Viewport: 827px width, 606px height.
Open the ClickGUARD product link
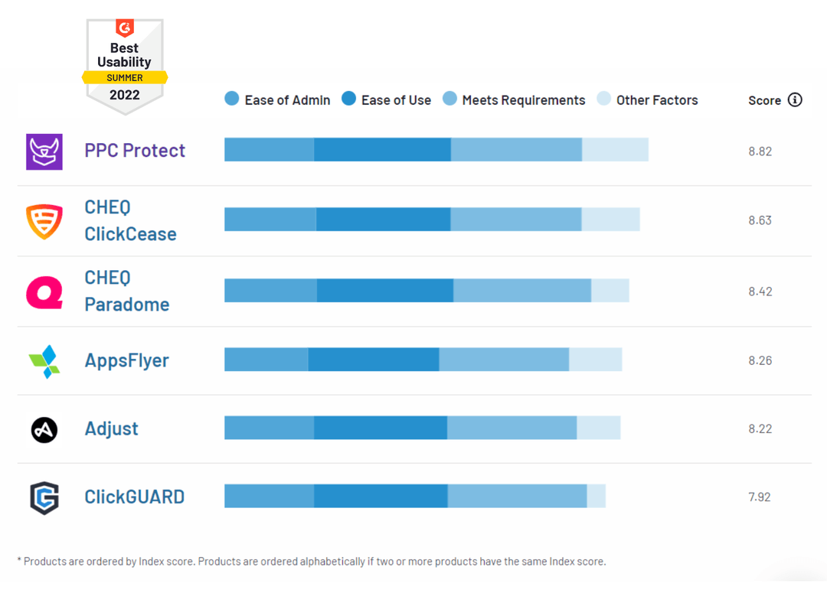click(x=135, y=497)
